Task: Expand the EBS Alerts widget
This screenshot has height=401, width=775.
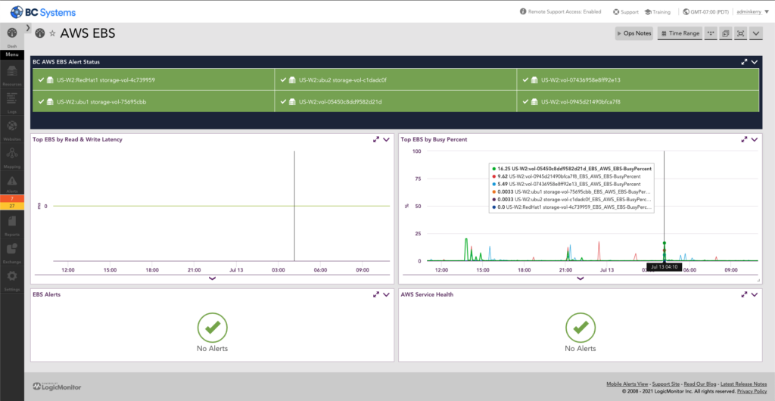Action: pyautogui.click(x=376, y=295)
